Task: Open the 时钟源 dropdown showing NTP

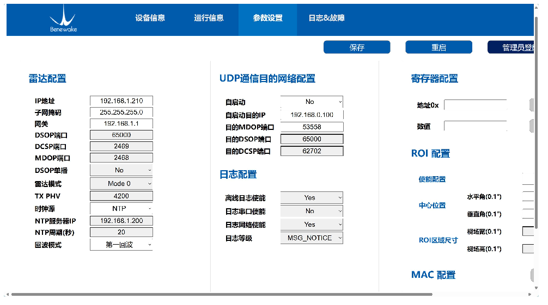Action: (x=121, y=209)
